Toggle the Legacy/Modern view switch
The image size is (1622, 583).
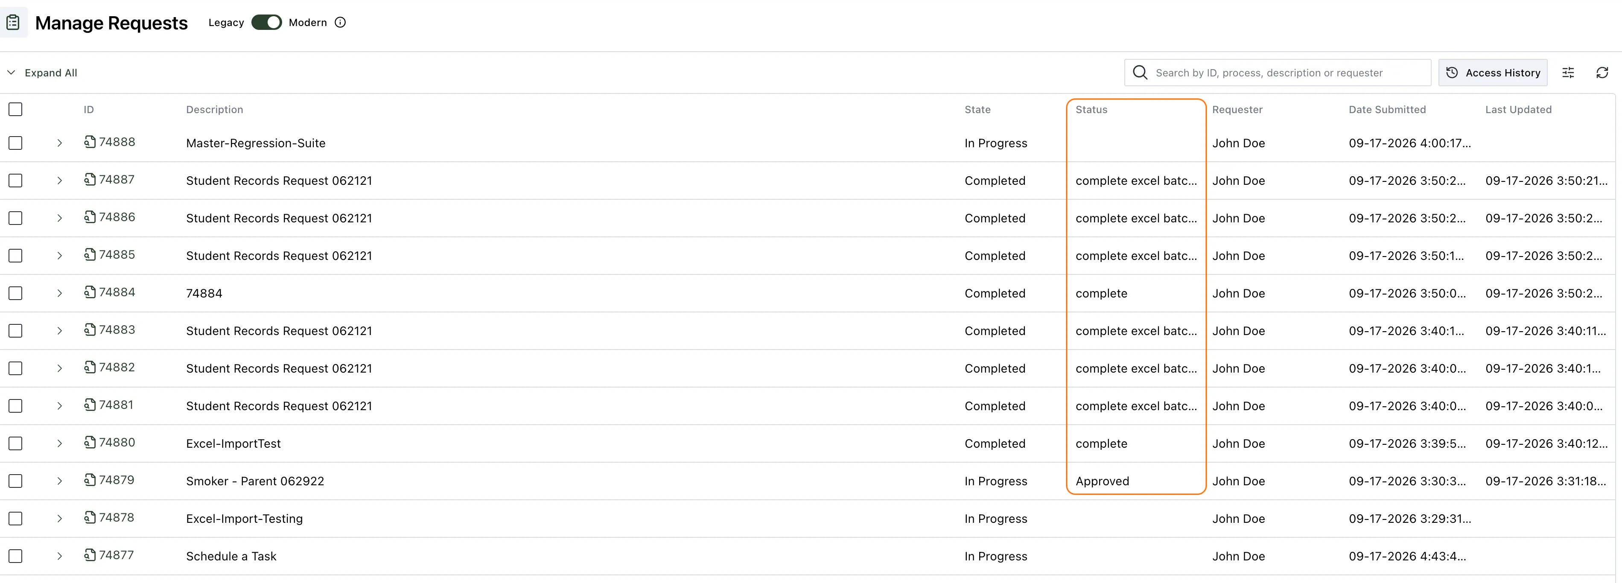point(266,23)
